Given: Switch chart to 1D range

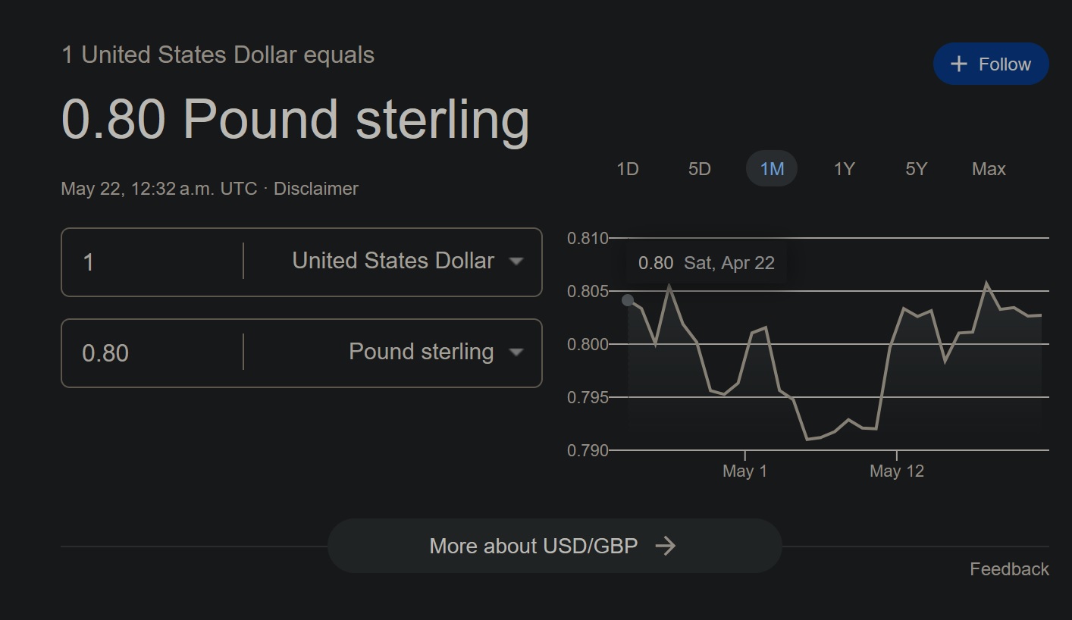Looking at the screenshot, I should point(627,169).
